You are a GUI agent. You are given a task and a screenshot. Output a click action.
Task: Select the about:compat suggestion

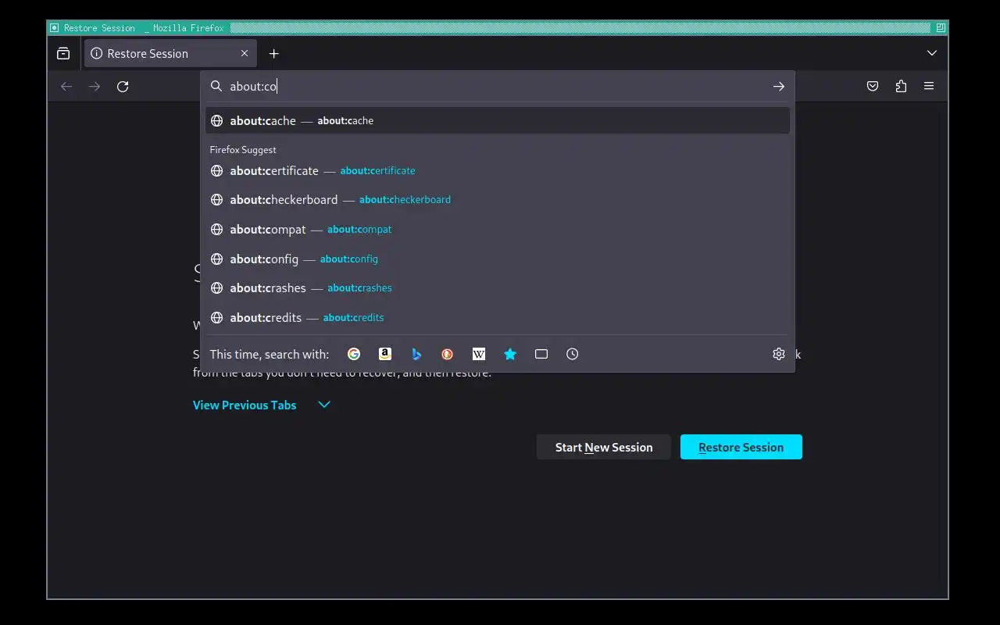point(498,229)
